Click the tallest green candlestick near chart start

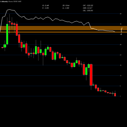7,34
